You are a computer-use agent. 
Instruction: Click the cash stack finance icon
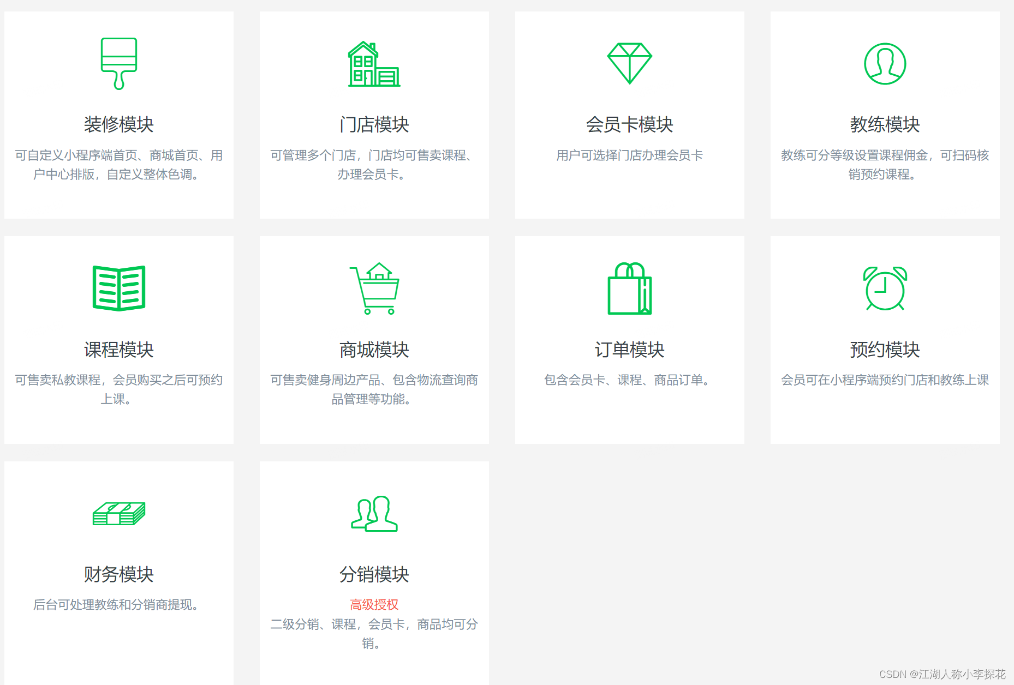pyautogui.click(x=119, y=514)
